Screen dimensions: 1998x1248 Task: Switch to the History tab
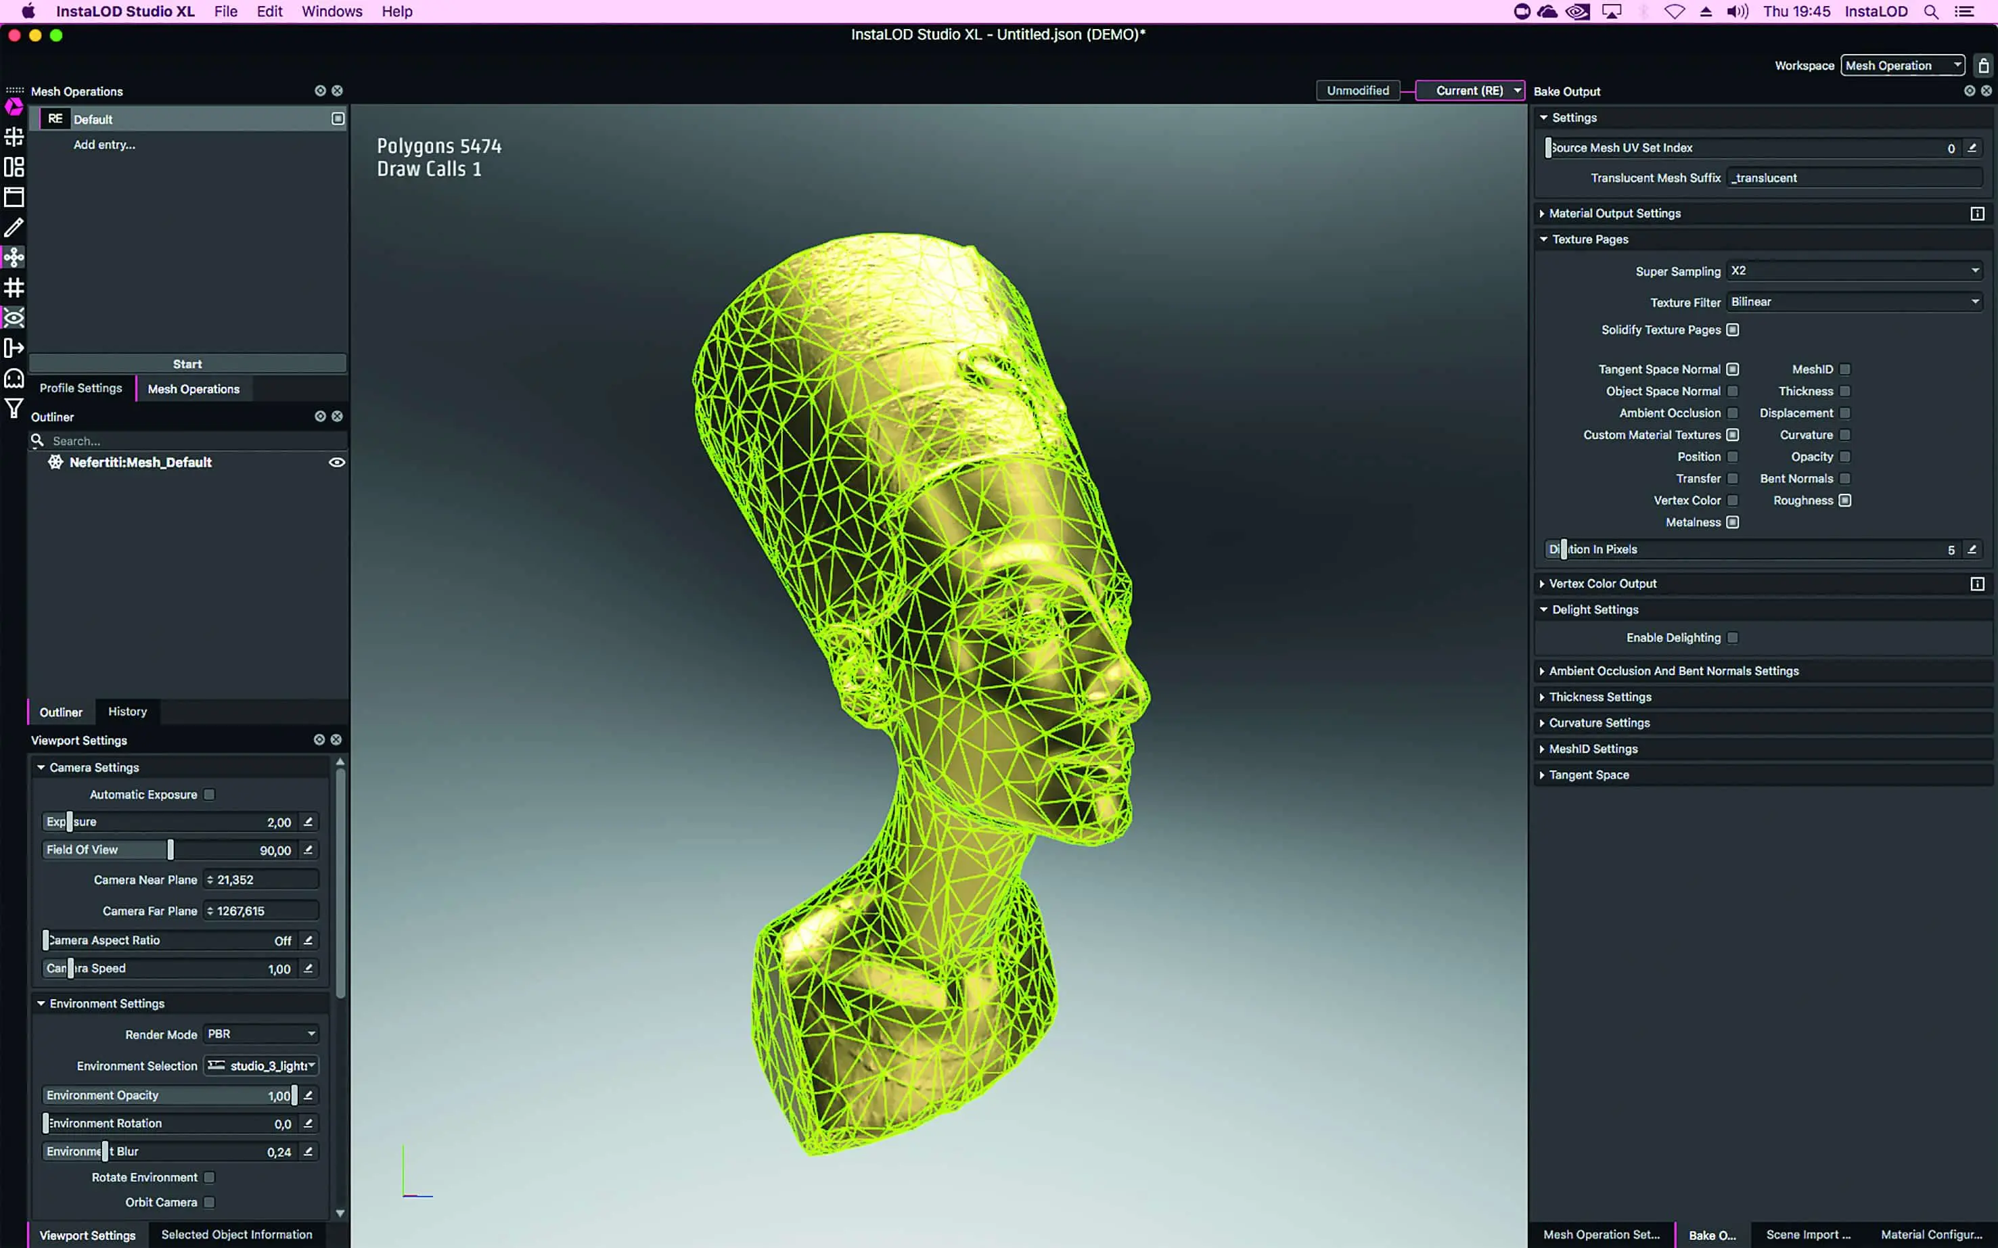(x=127, y=712)
